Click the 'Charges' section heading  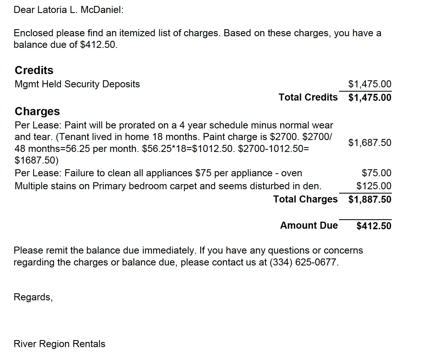tap(37, 111)
